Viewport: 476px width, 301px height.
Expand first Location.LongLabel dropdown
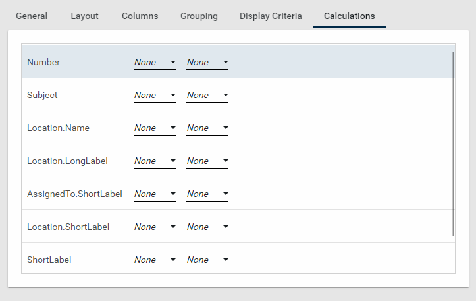click(x=155, y=161)
